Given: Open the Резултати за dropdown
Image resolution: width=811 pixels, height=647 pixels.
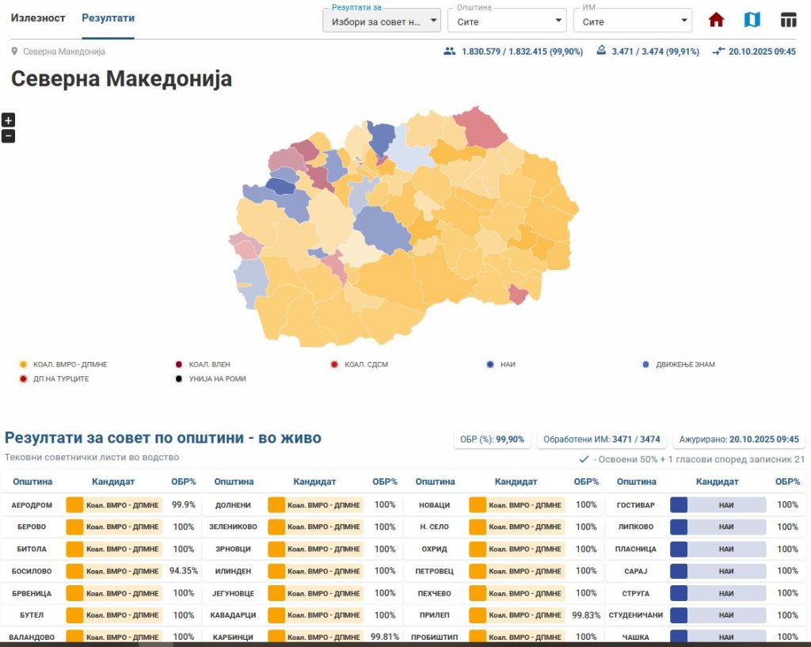Looking at the screenshot, I should (381, 21).
